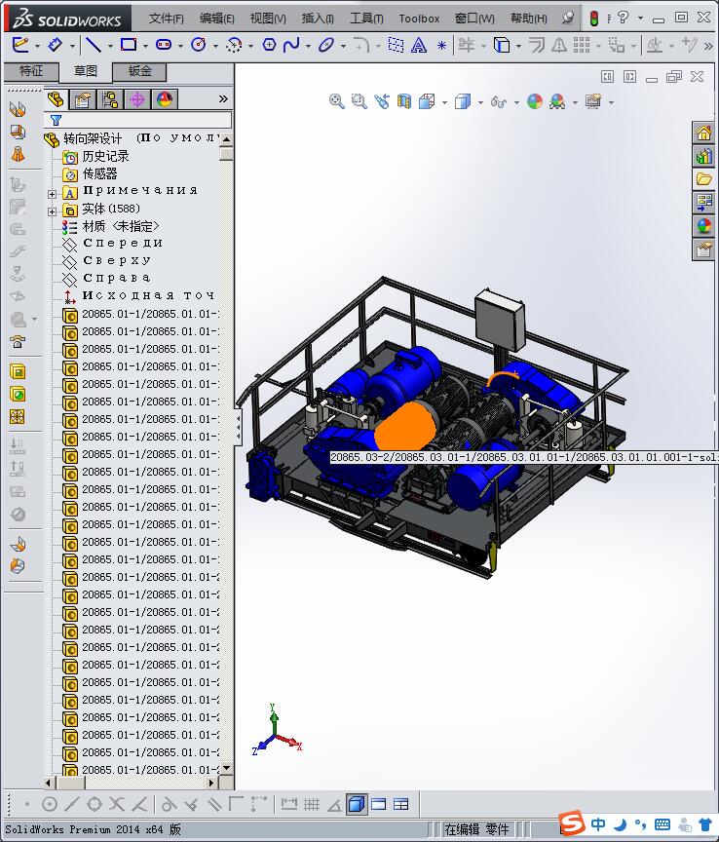Screen dimensions: 719x842
Task: Open the 插入(I) menu
Action: [x=318, y=19]
